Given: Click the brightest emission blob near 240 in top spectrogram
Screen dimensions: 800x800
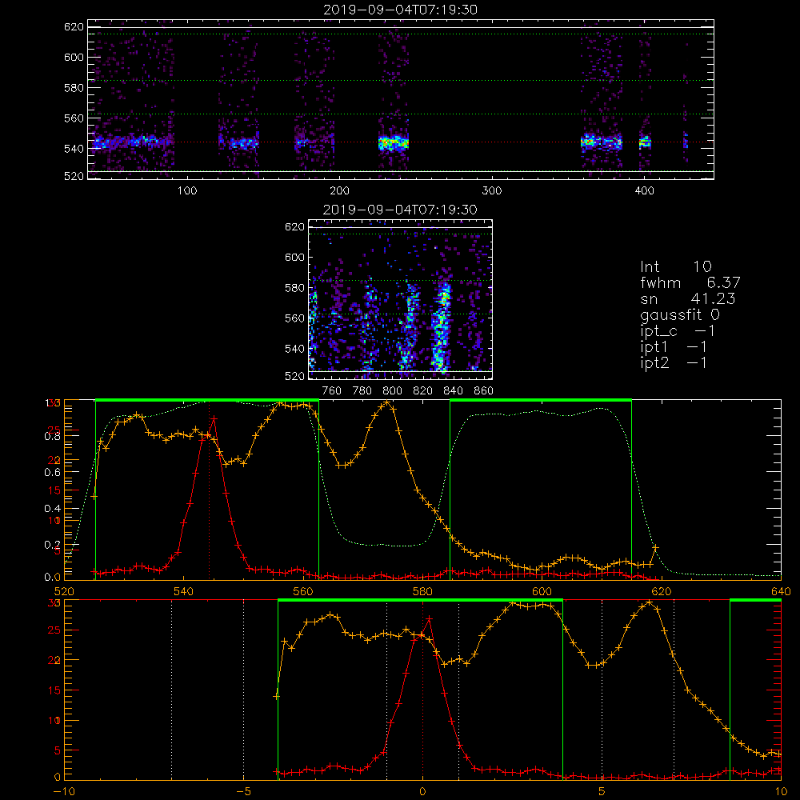Looking at the screenshot, I should pos(394,143).
